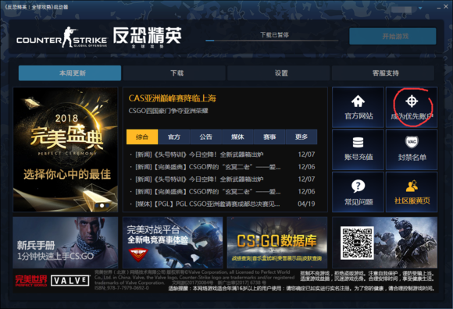Click the CS:GO数据库 banner image
The width and height of the screenshot is (453, 309).
(277, 243)
